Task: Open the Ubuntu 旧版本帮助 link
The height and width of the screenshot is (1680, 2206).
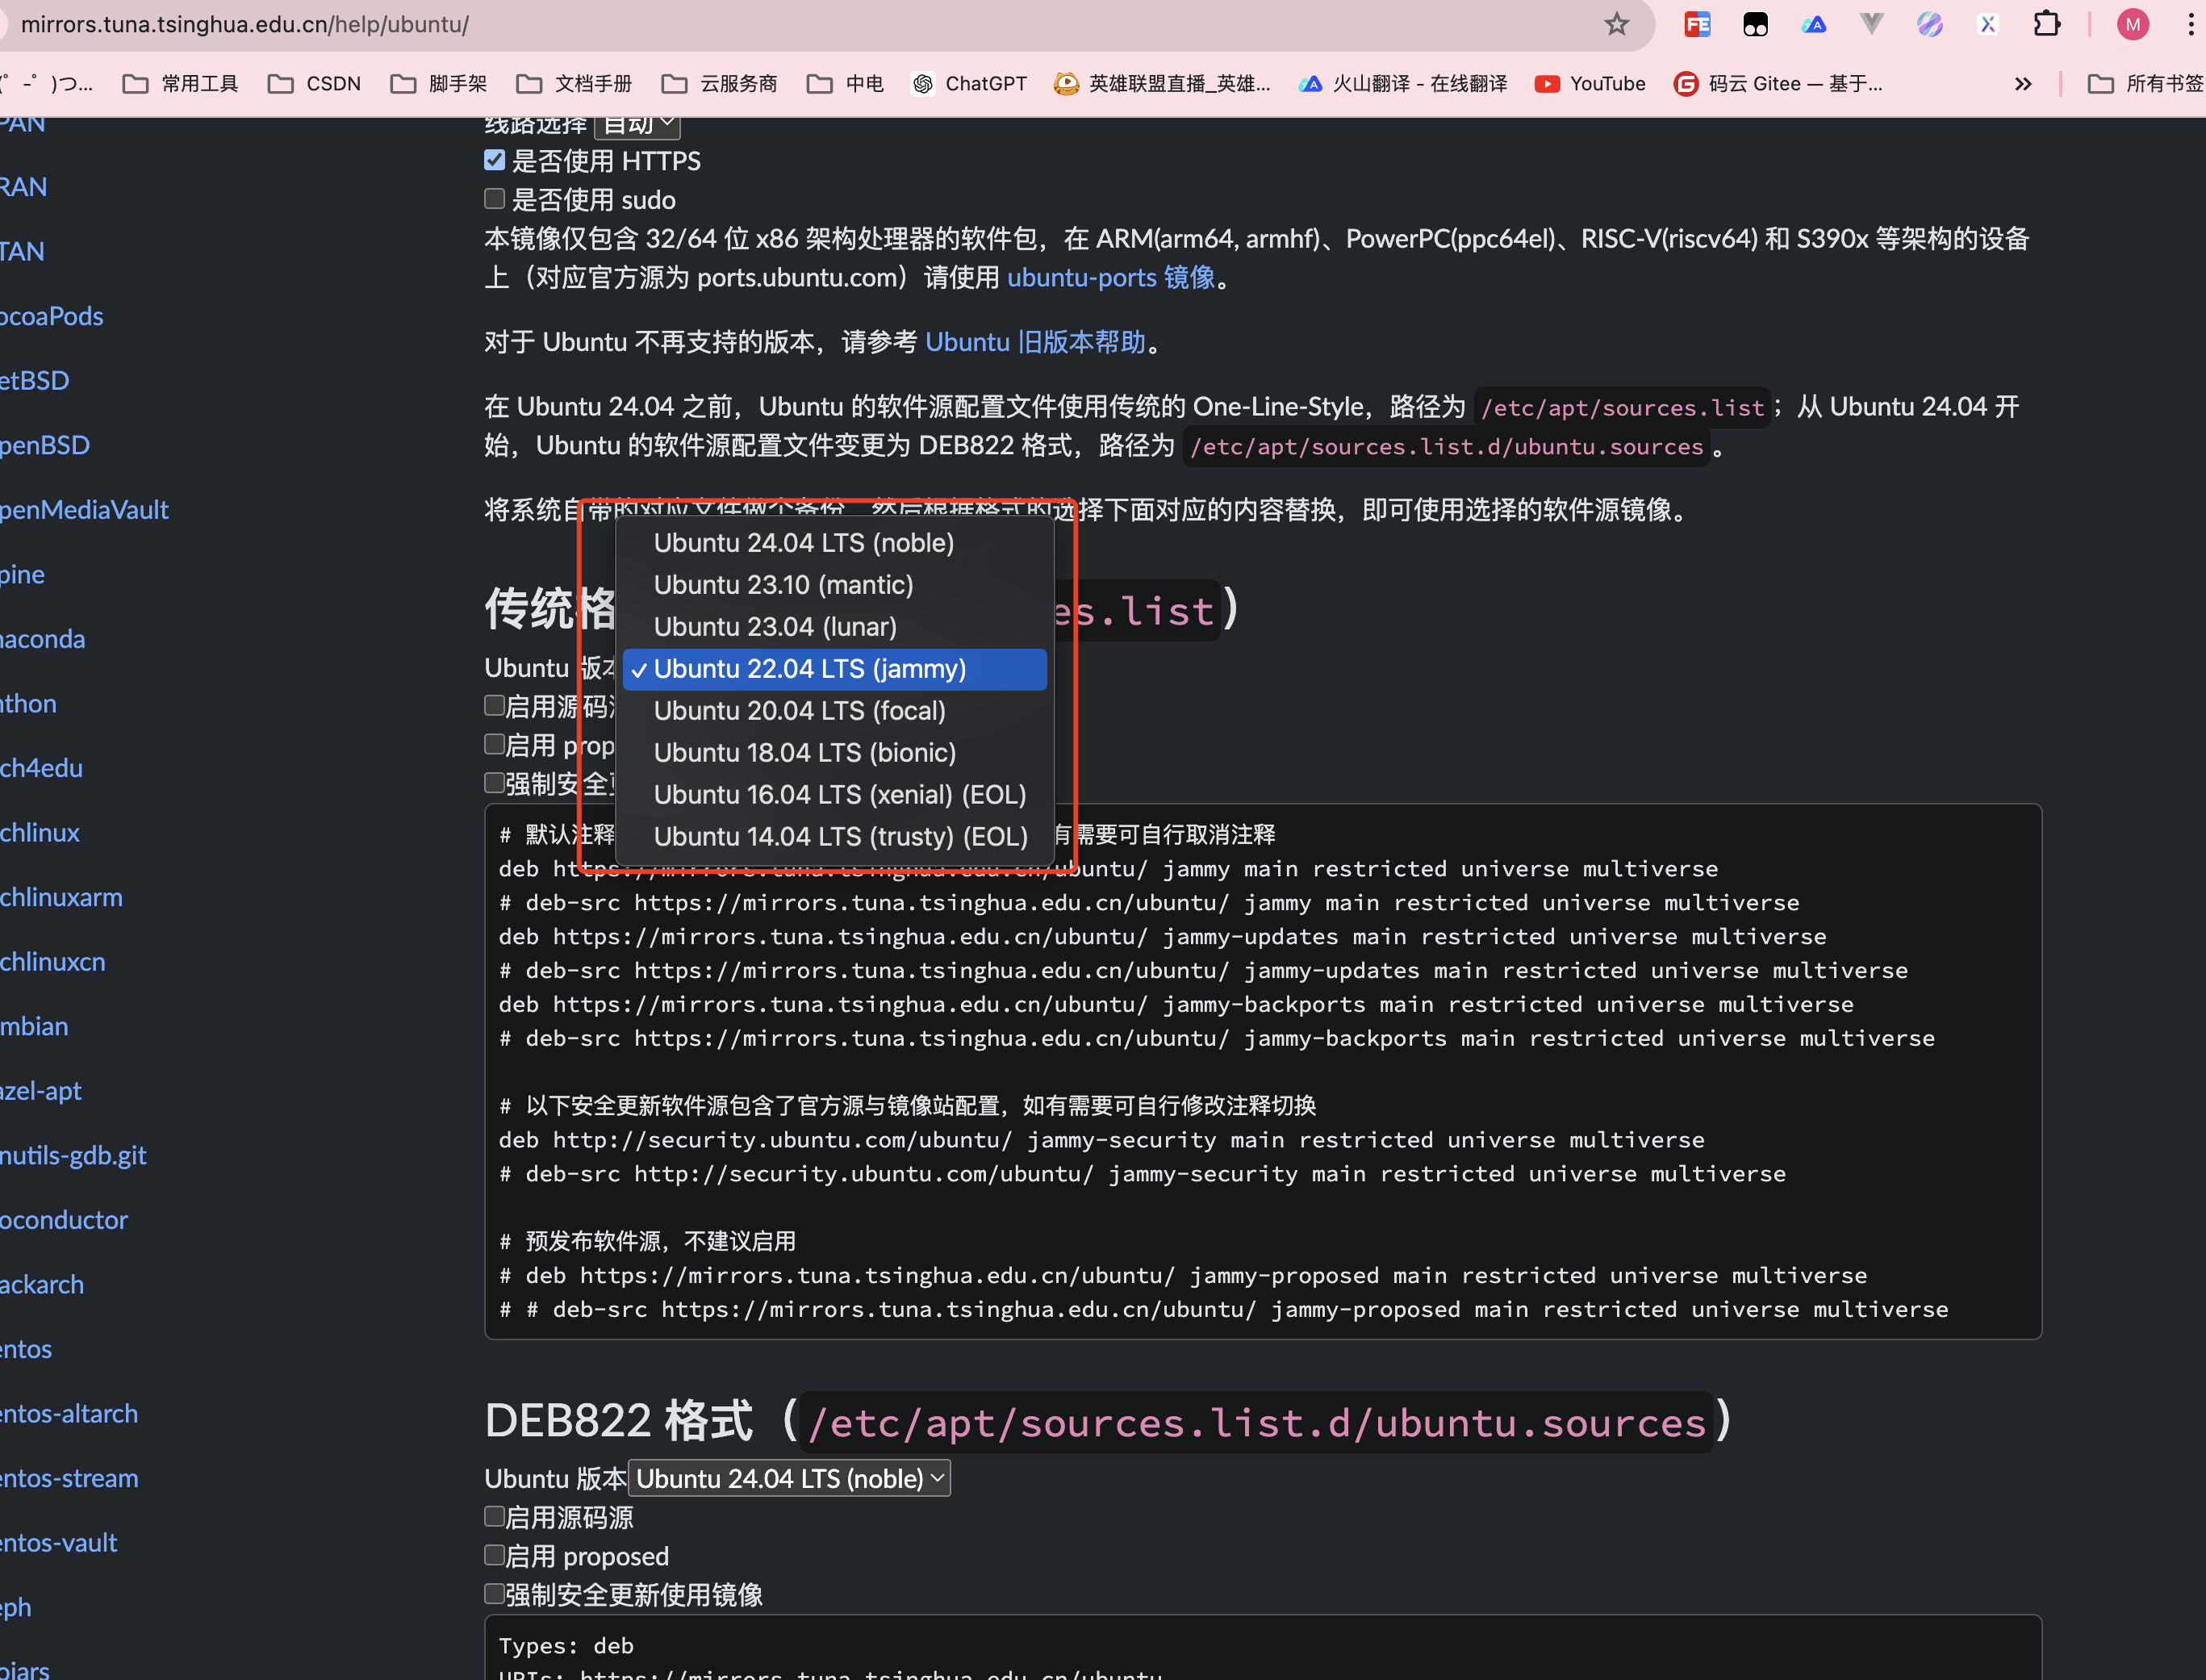Action: [x=1035, y=342]
